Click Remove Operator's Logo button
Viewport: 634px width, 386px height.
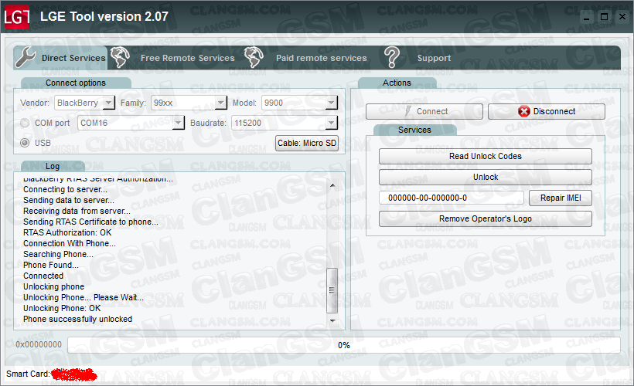(486, 218)
